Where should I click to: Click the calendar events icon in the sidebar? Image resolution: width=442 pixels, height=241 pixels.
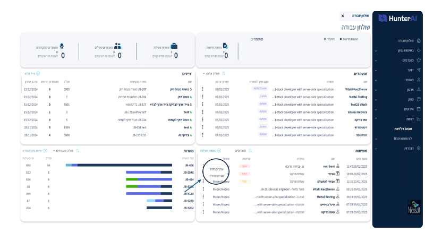[419, 109]
